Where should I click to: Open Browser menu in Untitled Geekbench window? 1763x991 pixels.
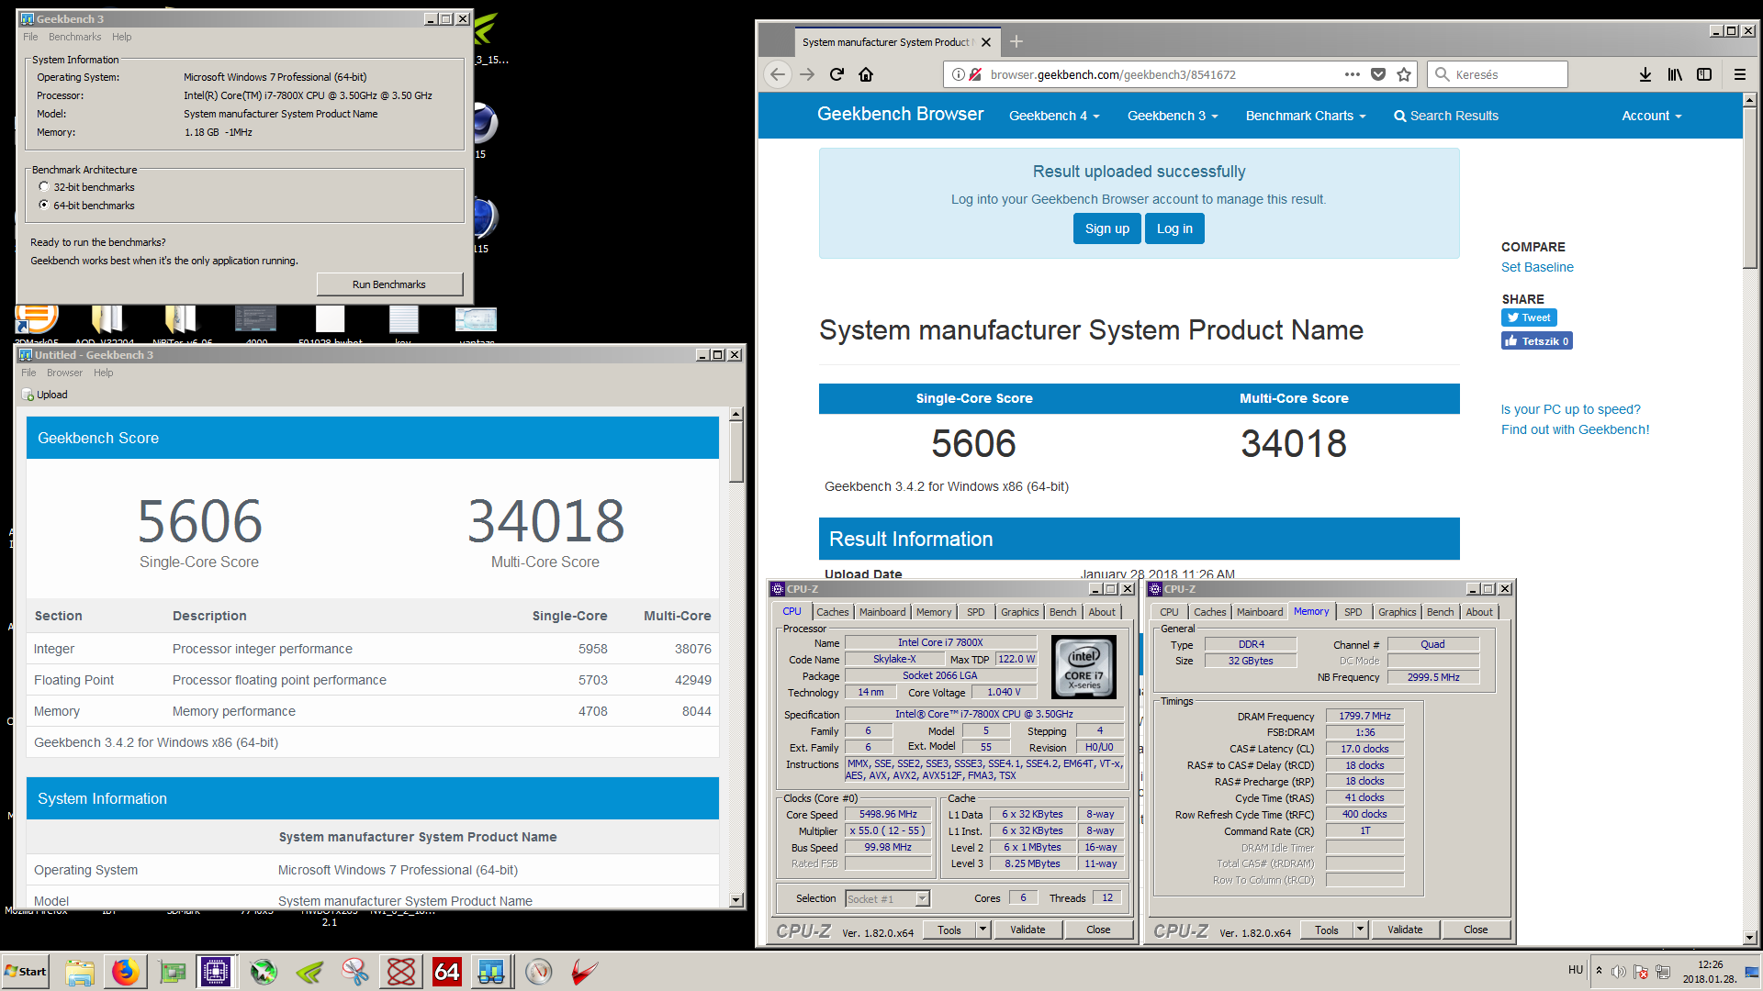coord(64,373)
